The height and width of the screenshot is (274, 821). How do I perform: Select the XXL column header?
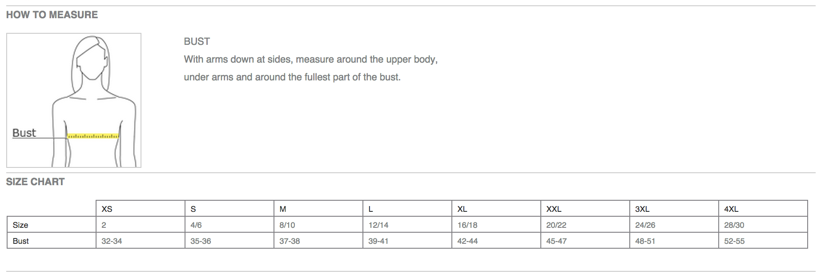tap(585, 209)
